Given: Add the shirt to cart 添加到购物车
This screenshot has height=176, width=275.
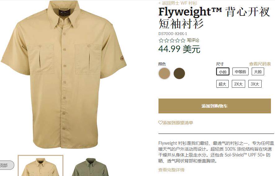Looking at the screenshot, I should (x=215, y=106).
